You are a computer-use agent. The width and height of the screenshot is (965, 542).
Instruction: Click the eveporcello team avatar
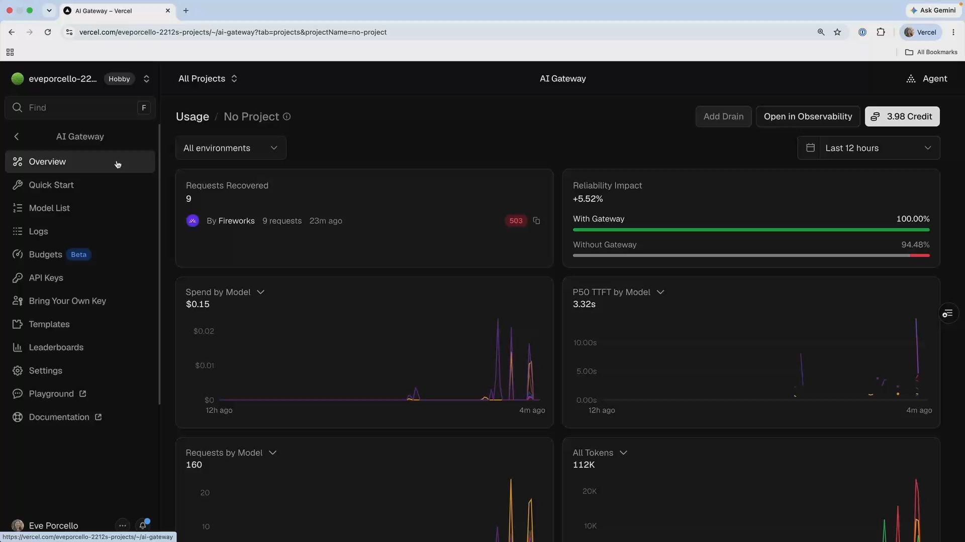click(18, 79)
